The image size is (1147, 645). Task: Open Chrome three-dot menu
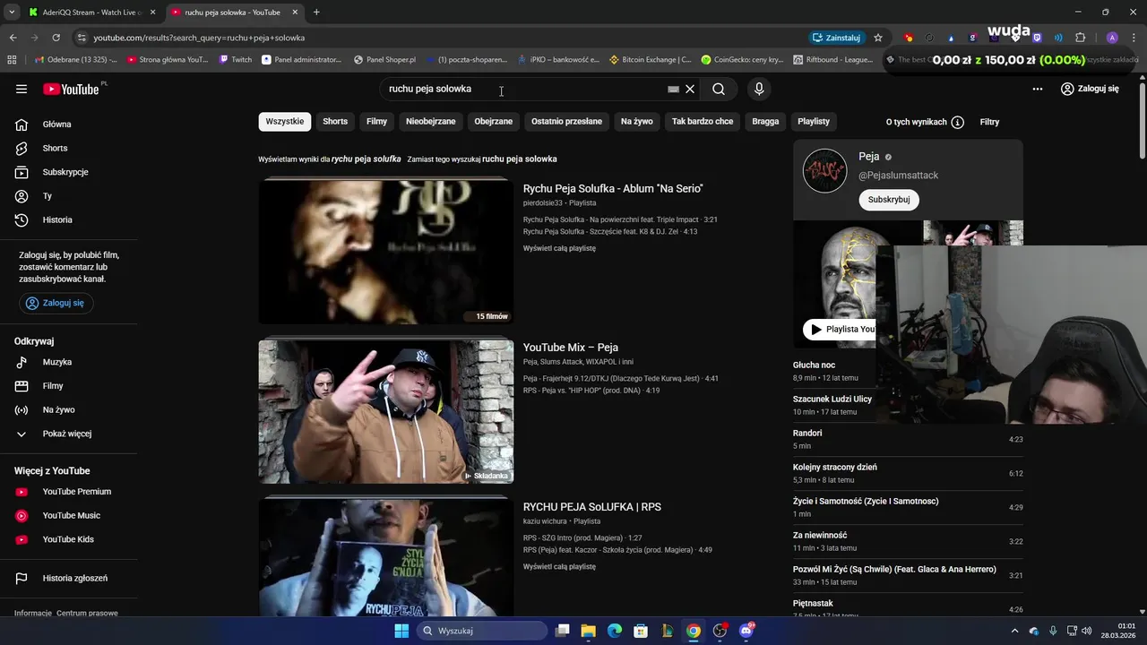click(x=1133, y=38)
